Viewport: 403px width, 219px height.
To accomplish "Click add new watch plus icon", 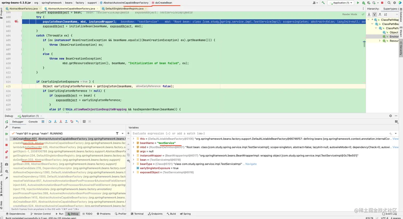I will click(x=128, y=133).
